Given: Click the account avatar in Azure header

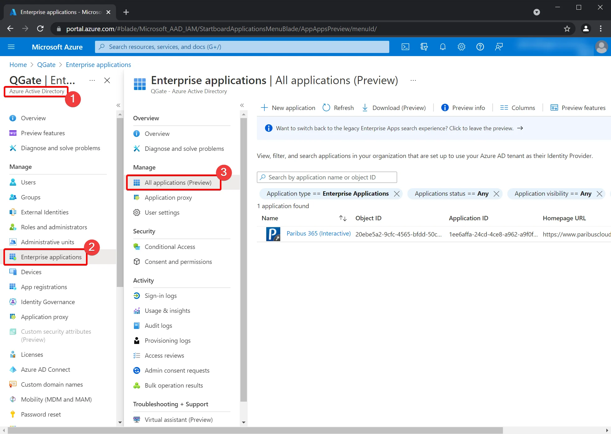Looking at the screenshot, I should click(601, 47).
